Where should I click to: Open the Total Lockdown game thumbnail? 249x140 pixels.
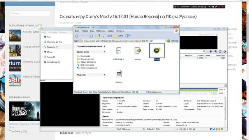click(x=15, y=51)
